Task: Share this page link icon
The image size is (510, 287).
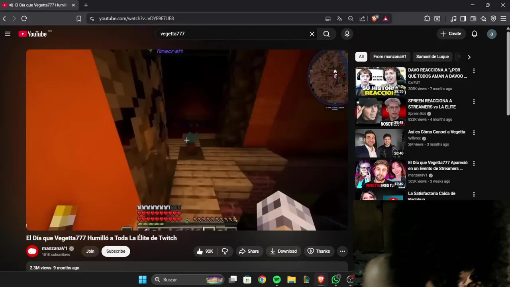Action: pos(362,18)
